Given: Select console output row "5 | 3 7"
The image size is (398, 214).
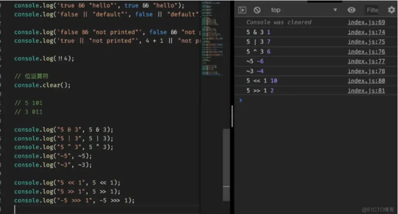Looking at the screenshot, I should coord(316,42).
